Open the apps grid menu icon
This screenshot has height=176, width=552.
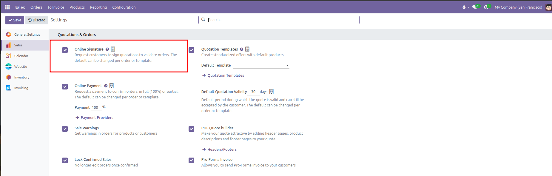[x=7, y=7]
